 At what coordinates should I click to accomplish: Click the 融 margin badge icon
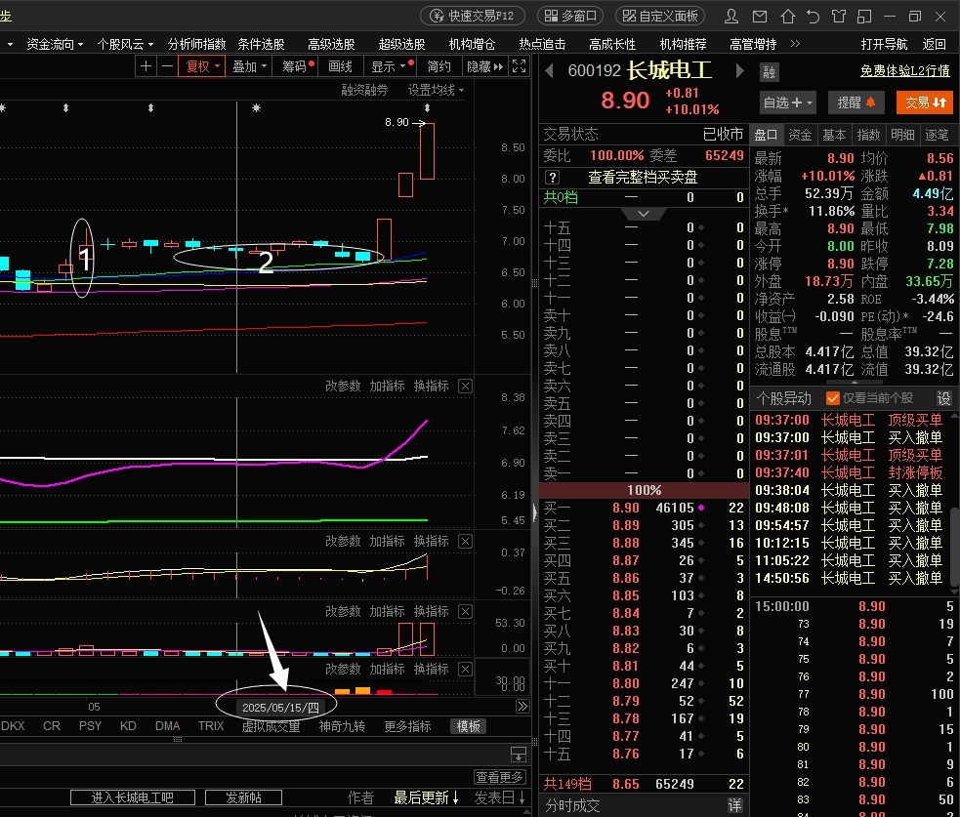769,72
